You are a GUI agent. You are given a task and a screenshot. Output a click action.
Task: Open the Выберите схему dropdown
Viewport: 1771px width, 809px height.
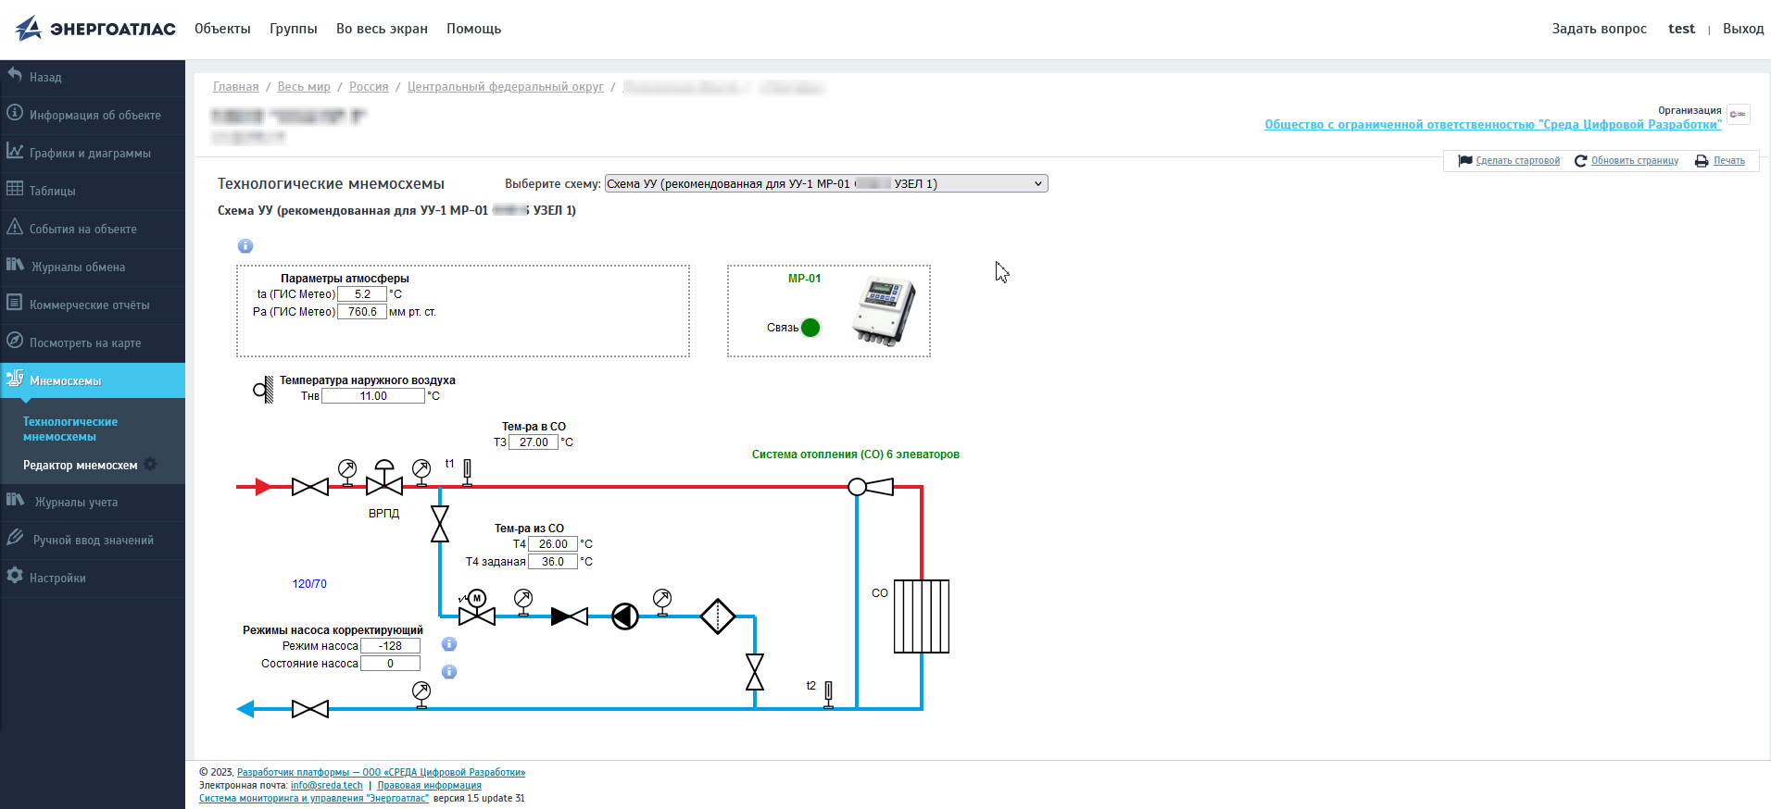coord(826,183)
